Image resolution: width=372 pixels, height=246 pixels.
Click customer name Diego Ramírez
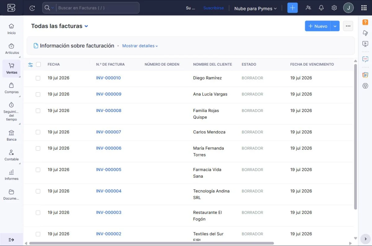207,78
